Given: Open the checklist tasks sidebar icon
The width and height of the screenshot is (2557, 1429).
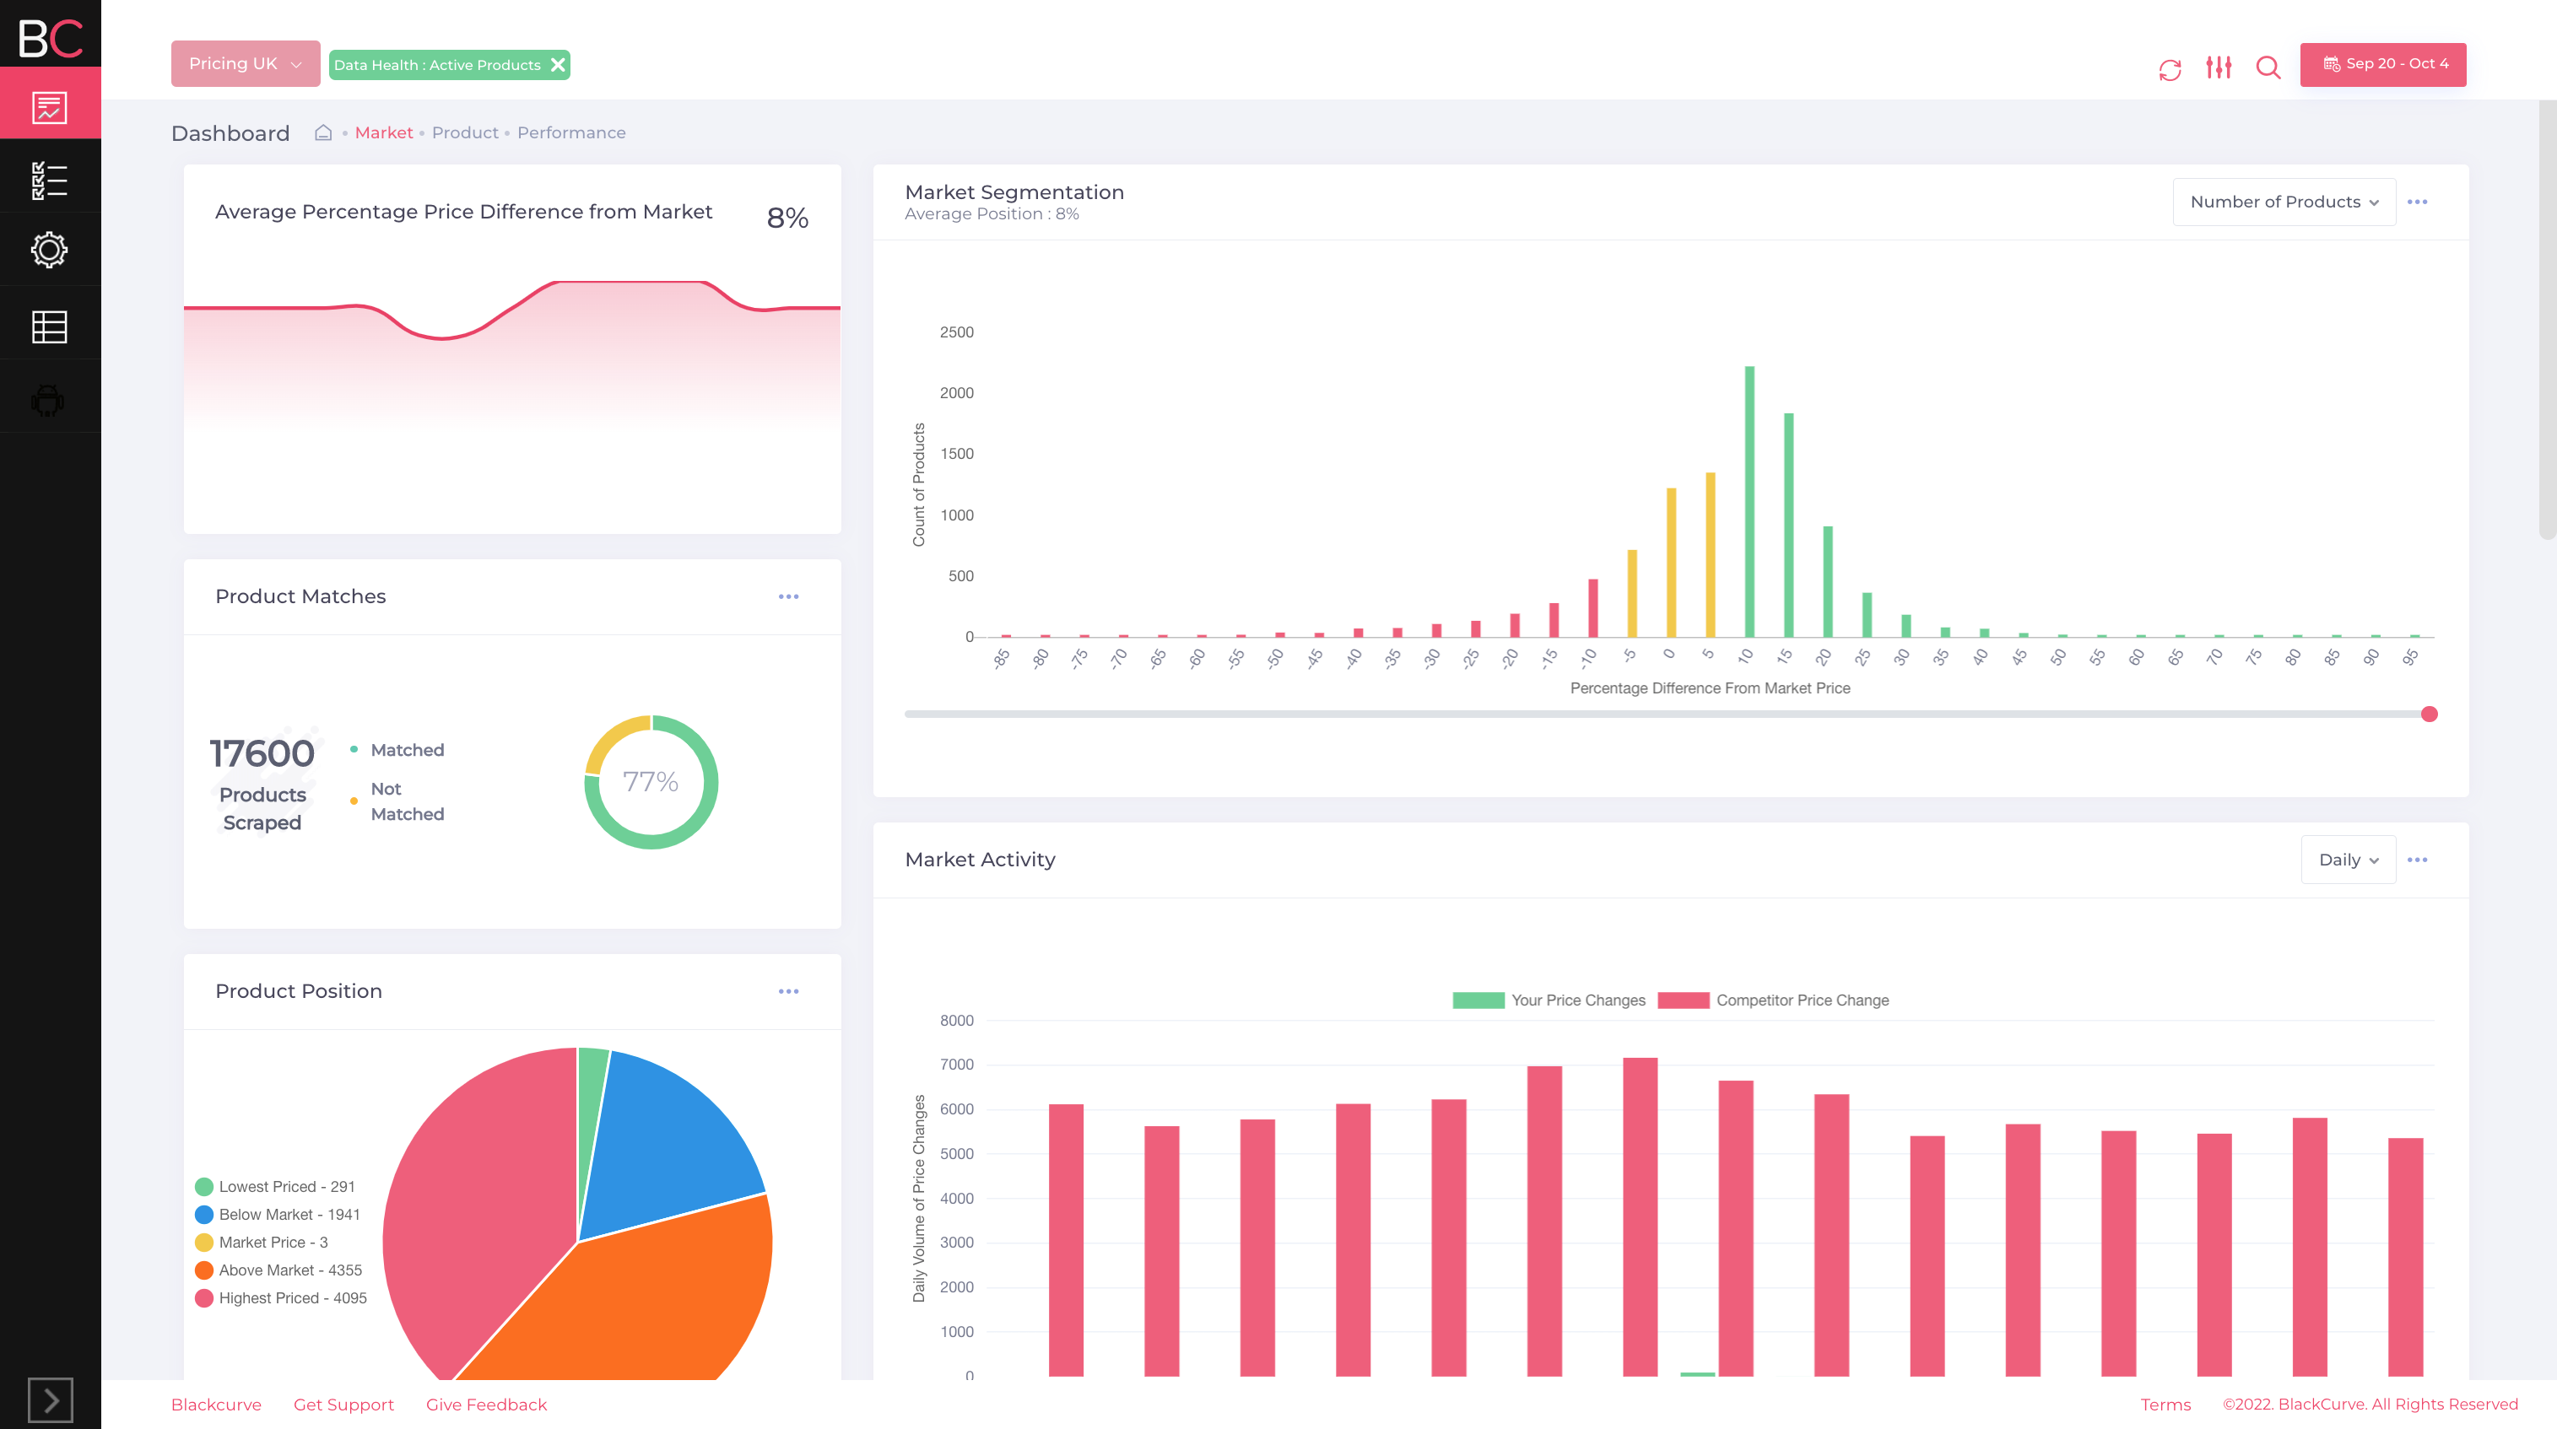Looking at the screenshot, I should 50,180.
